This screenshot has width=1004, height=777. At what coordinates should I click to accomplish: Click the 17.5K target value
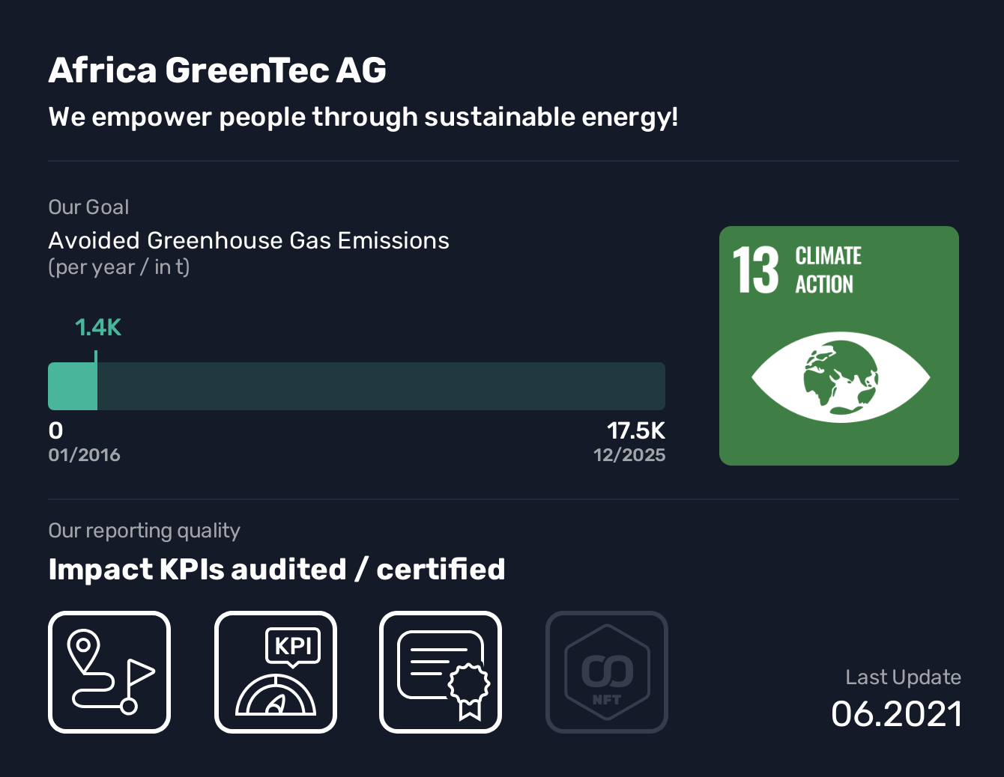[x=635, y=430]
